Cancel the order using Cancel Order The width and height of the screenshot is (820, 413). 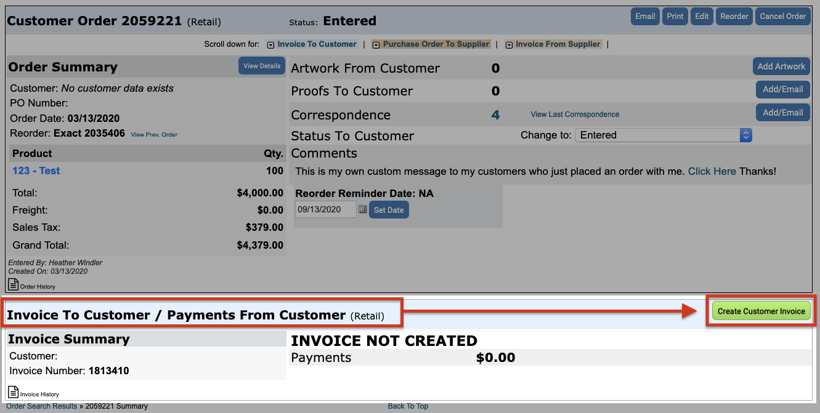pyautogui.click(x=782, y=17)
